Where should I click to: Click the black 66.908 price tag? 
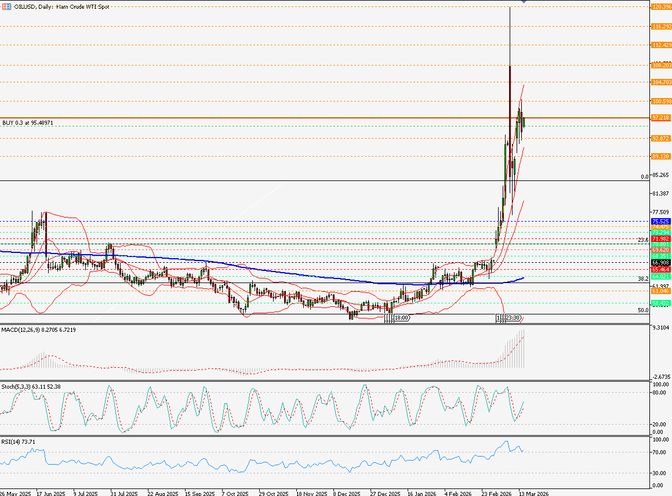(x=660, y=263)
